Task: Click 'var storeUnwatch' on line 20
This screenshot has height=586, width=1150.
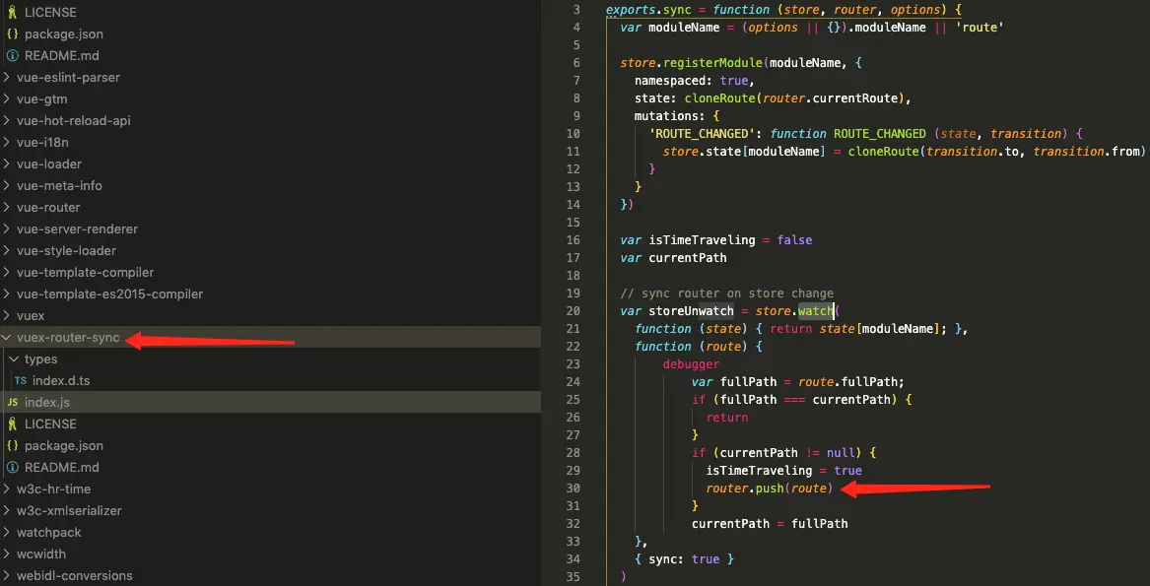Action: [677, 311]
